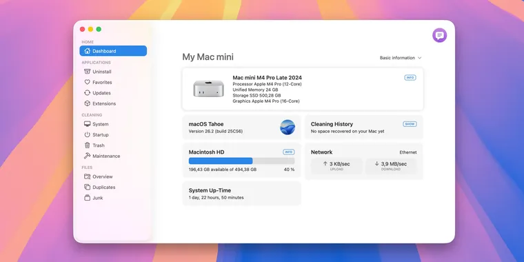The width and height of the screenshot is (524, 262).
Task: Click SHOW button on Cleaning History
Action: (x=410, y=124)
